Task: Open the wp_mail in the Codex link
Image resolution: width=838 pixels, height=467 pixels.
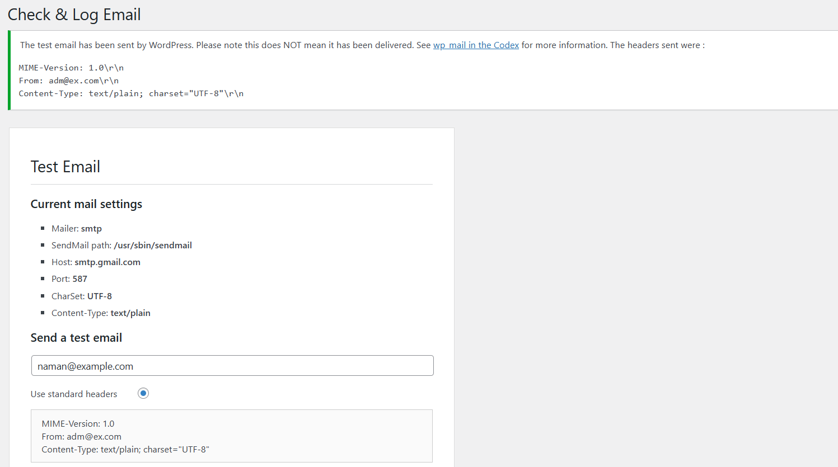Action: pos(476,45)
